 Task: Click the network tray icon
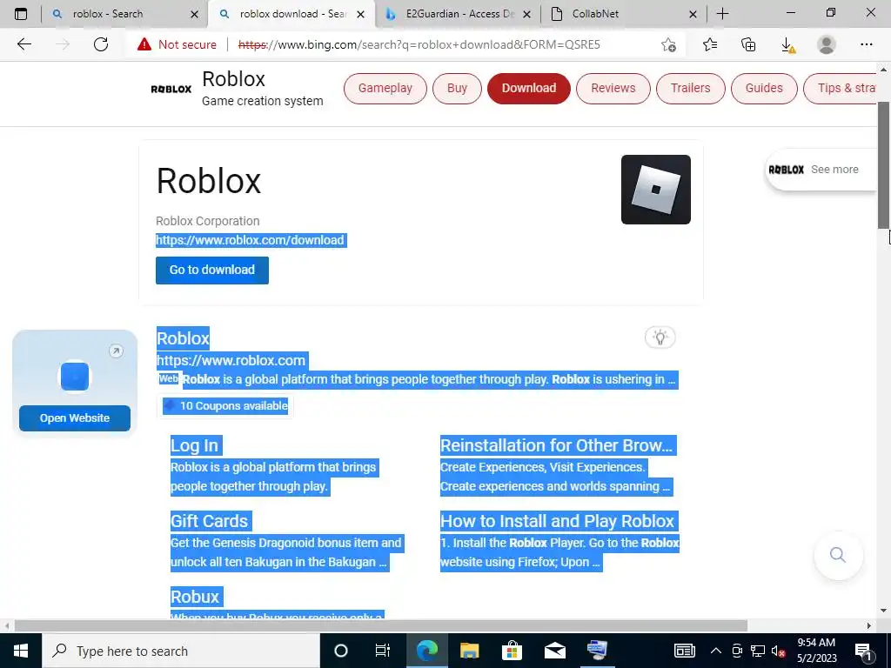758,651
